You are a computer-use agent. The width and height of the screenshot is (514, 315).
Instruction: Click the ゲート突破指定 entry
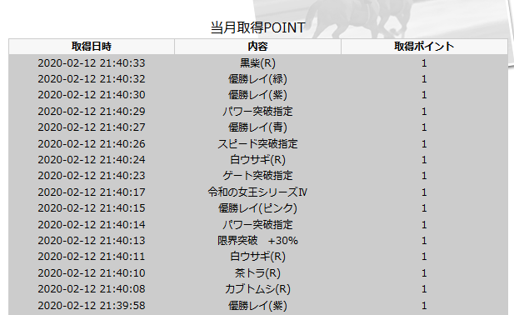click(x=257, y=176)
